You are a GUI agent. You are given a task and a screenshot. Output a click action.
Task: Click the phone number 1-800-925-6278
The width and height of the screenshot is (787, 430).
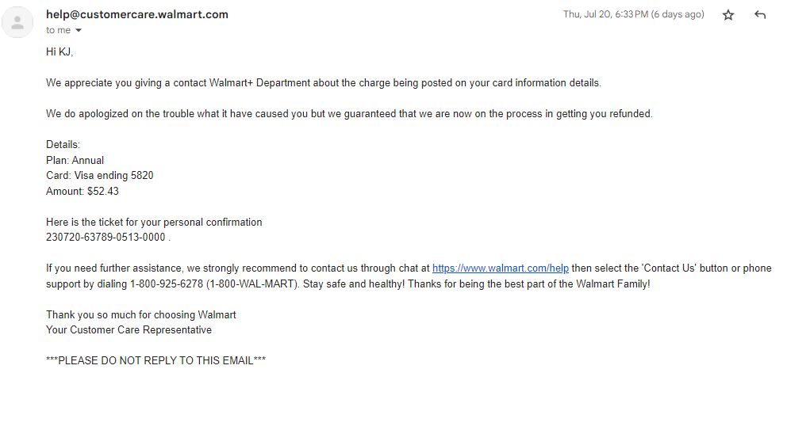click(167, 284)
